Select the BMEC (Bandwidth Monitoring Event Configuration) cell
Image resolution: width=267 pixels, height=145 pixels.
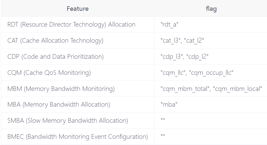(78, 136)
